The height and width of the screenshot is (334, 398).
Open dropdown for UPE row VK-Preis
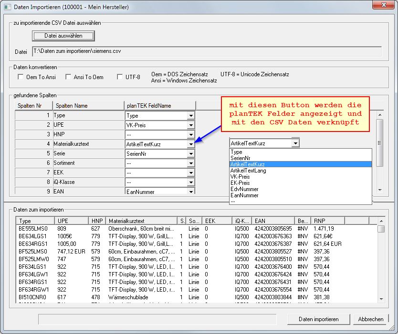[x=191, y=125]
